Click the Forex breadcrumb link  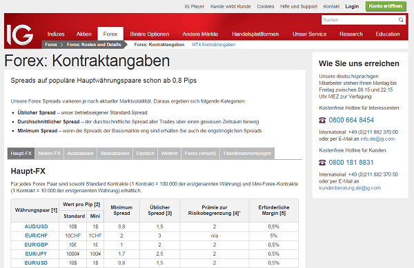[51, 45]
